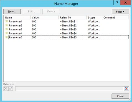Click the reference =Sheet1!$A$5
The image size is (132, 102).
click(x=68, y=37)
